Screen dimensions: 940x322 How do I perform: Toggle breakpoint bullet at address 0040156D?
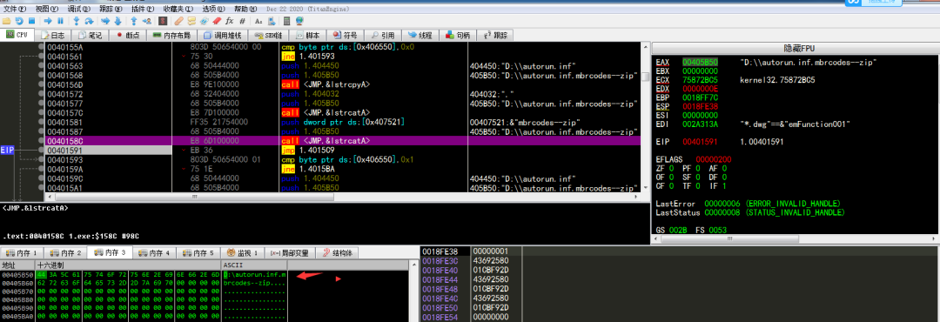pos(41,84)
